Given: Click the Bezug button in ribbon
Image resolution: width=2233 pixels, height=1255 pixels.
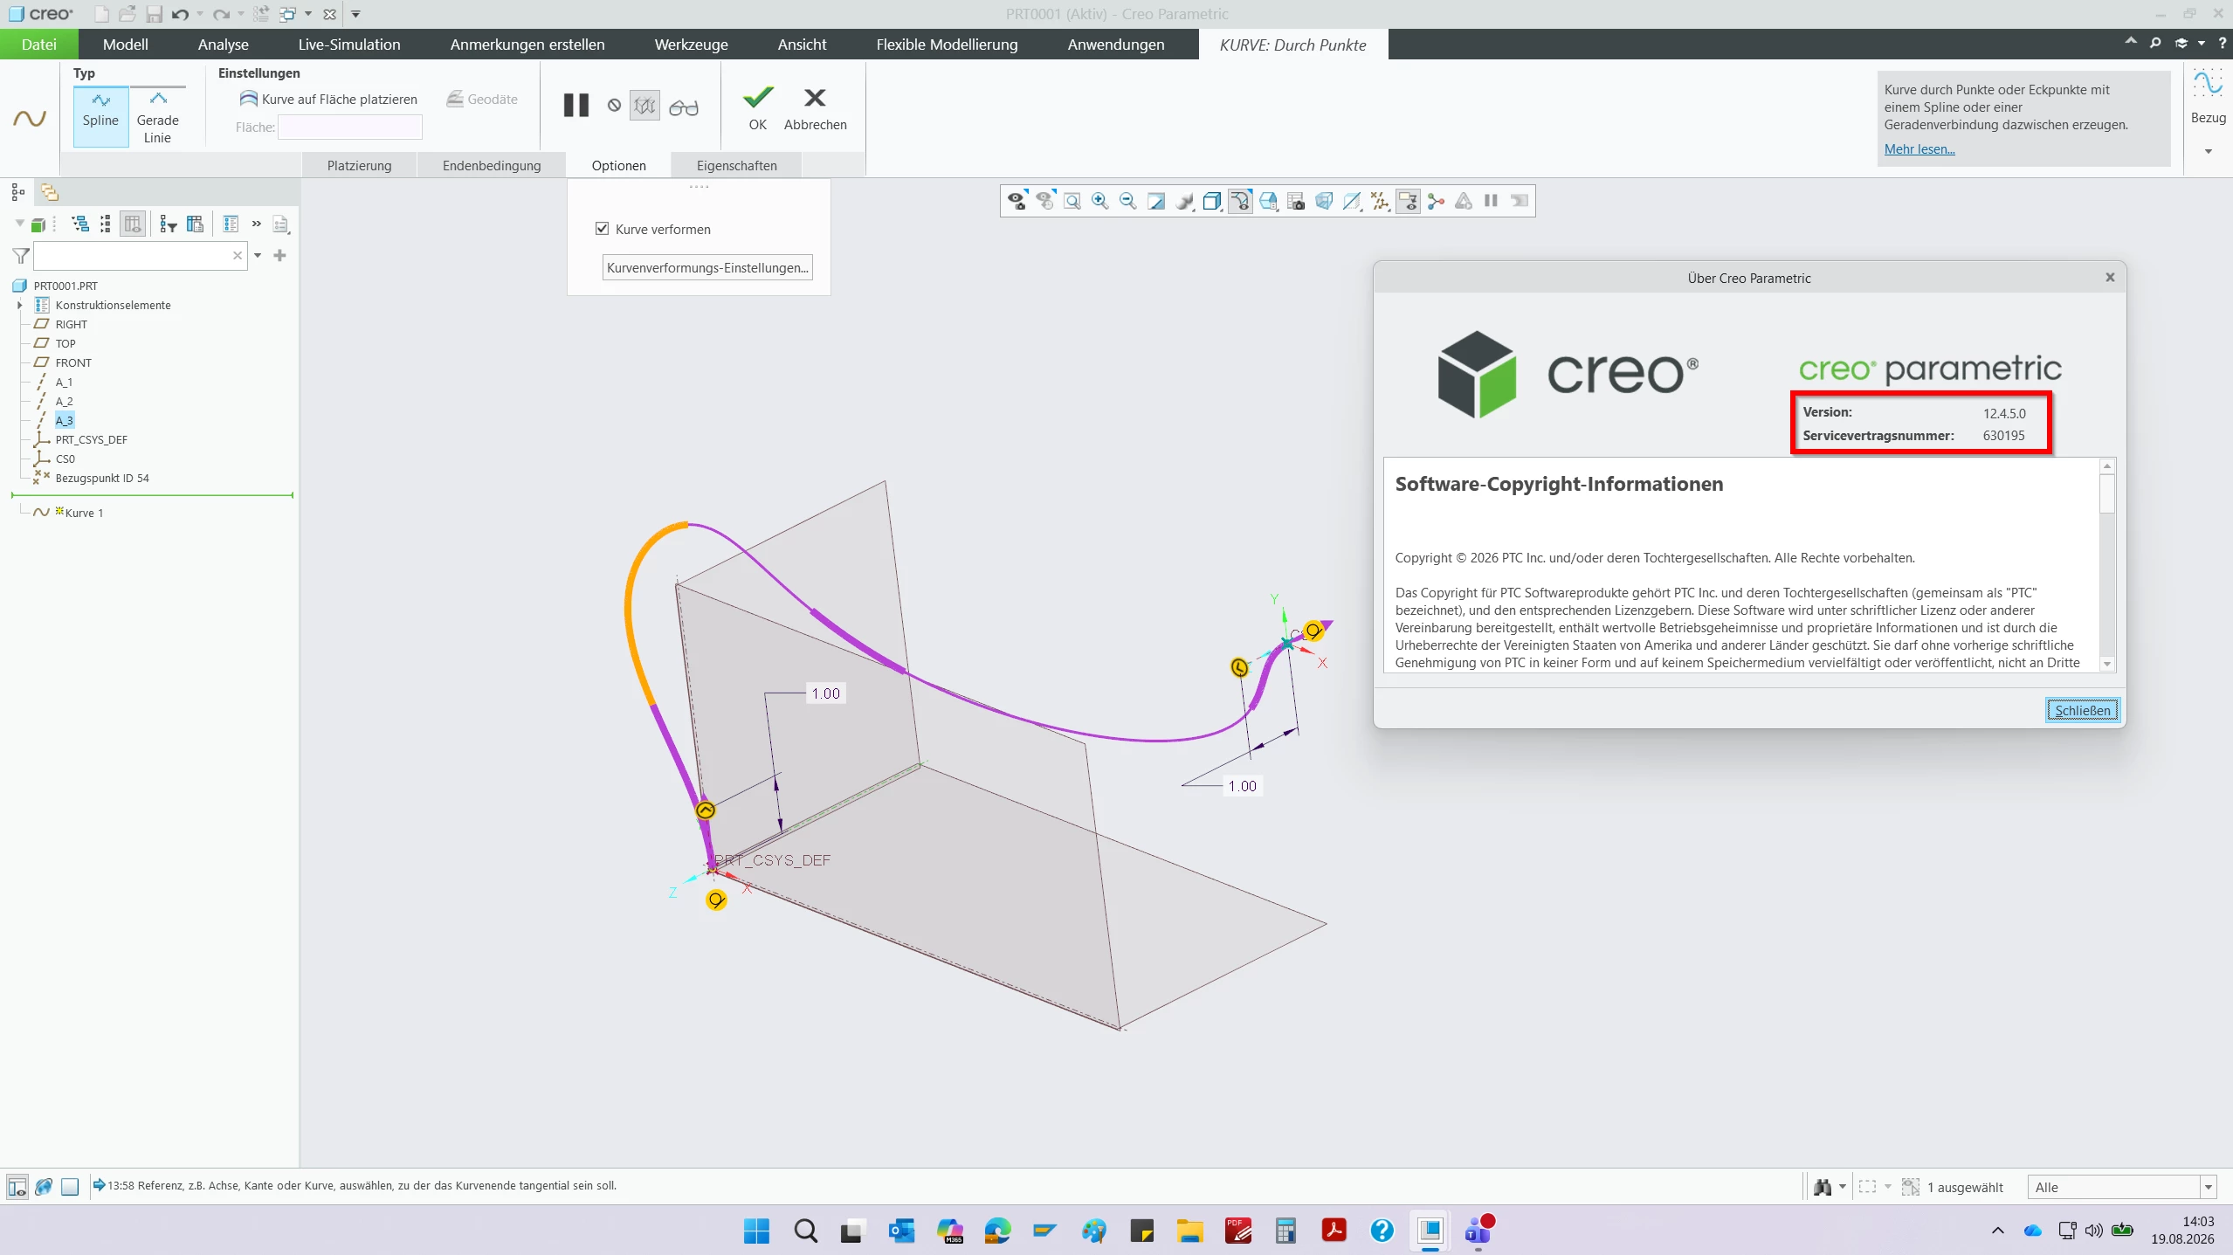Looking at the screenshot, I should (2208, 96).
